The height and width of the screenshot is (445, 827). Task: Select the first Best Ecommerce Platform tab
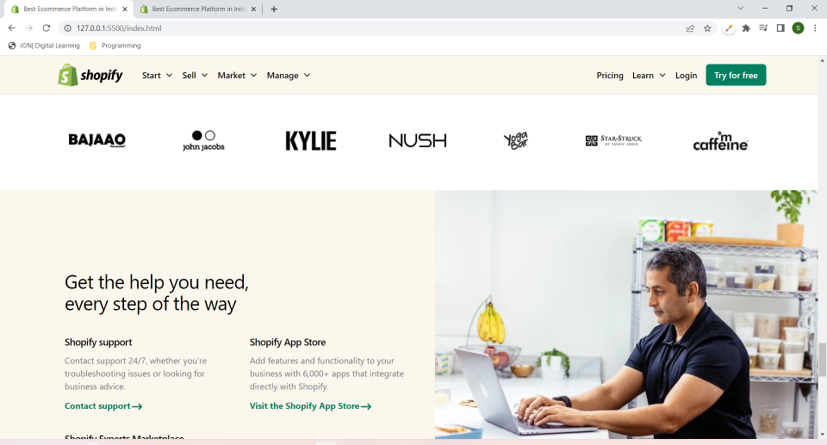[x=69, y=9]
